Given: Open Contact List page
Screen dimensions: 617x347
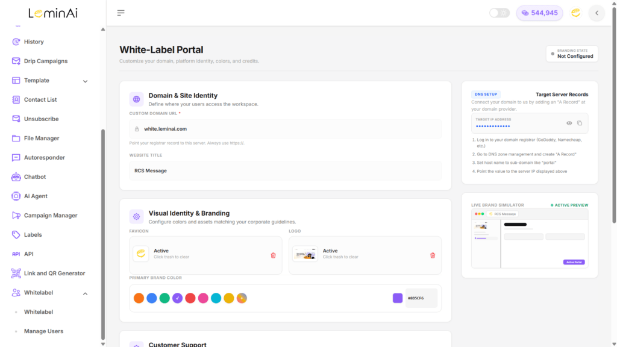Looking at the screenshot, I should point(40,99).
